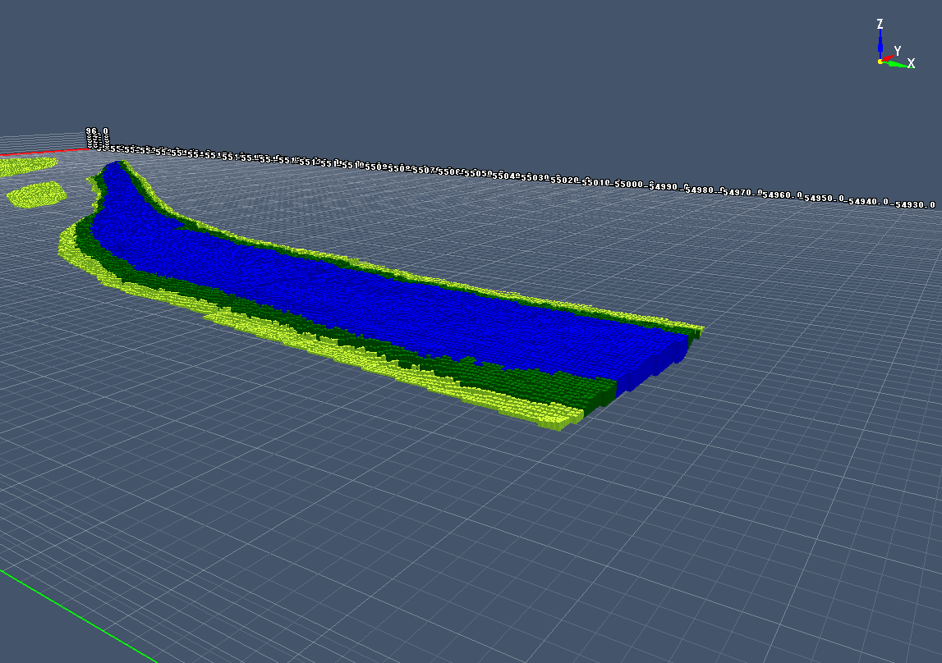Screen dimensions: 942x663
Task: Select the grid coordinate label 55010
Action: click(596, 182)
